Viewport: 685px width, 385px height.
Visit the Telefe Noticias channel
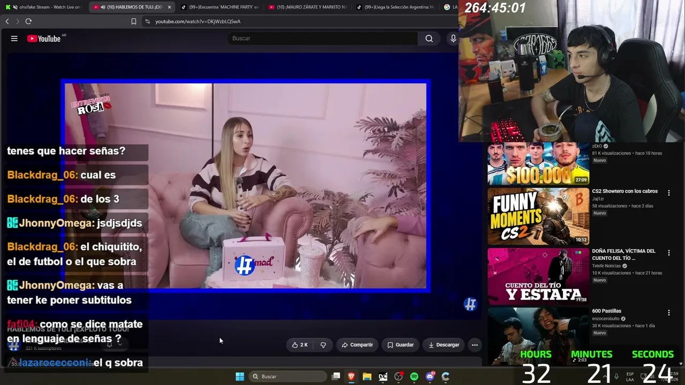coord(606,266)
